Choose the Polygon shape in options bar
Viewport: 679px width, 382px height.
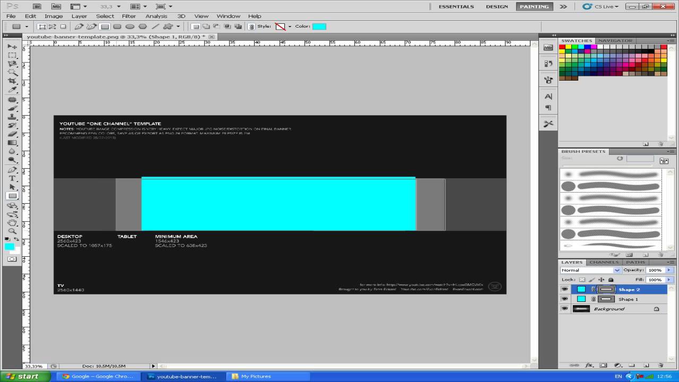point(143,26)
